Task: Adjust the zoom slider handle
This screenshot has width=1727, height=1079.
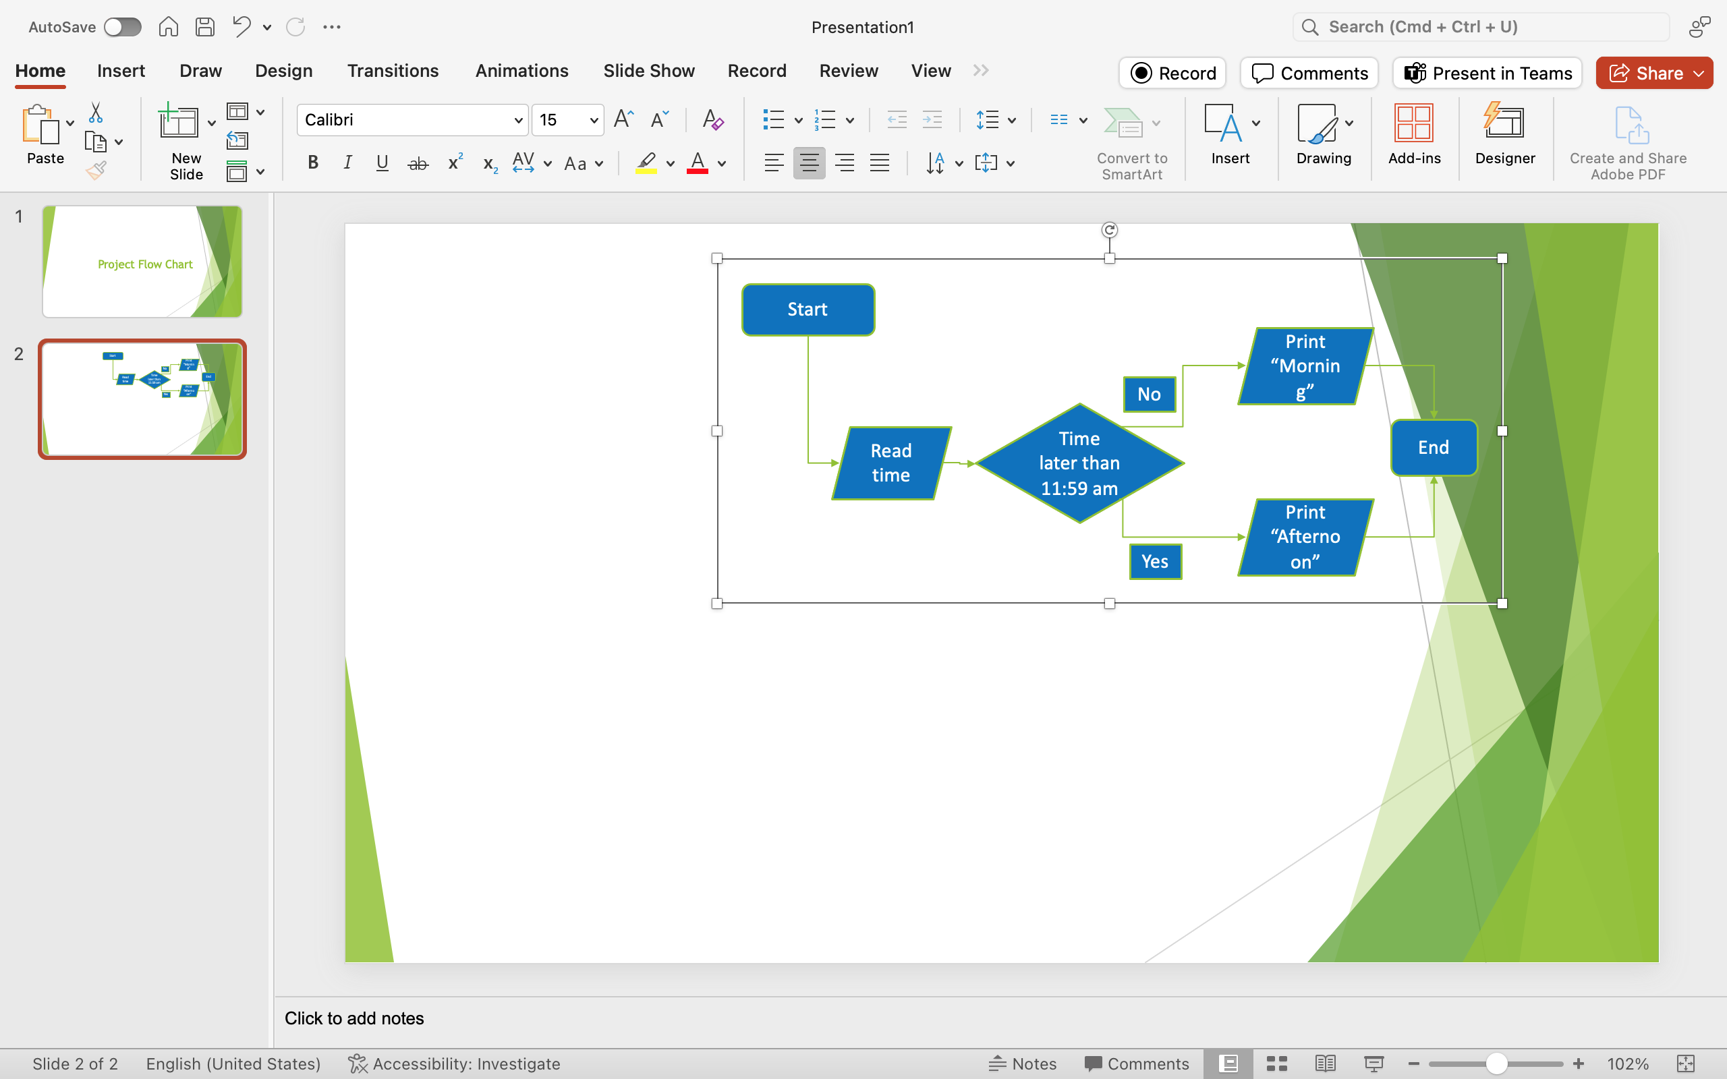Action: (x=1496, y=1064)
